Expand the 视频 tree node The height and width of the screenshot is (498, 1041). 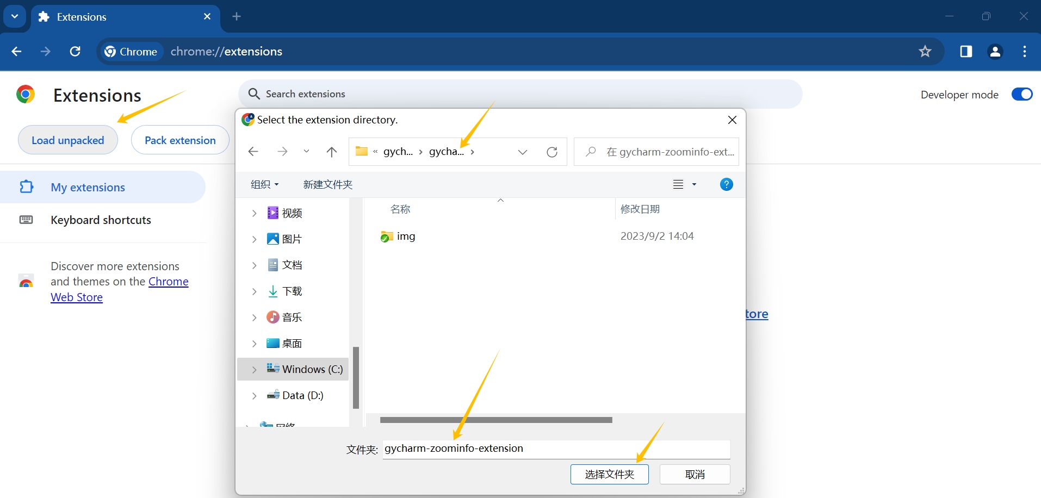pos(254,213)
